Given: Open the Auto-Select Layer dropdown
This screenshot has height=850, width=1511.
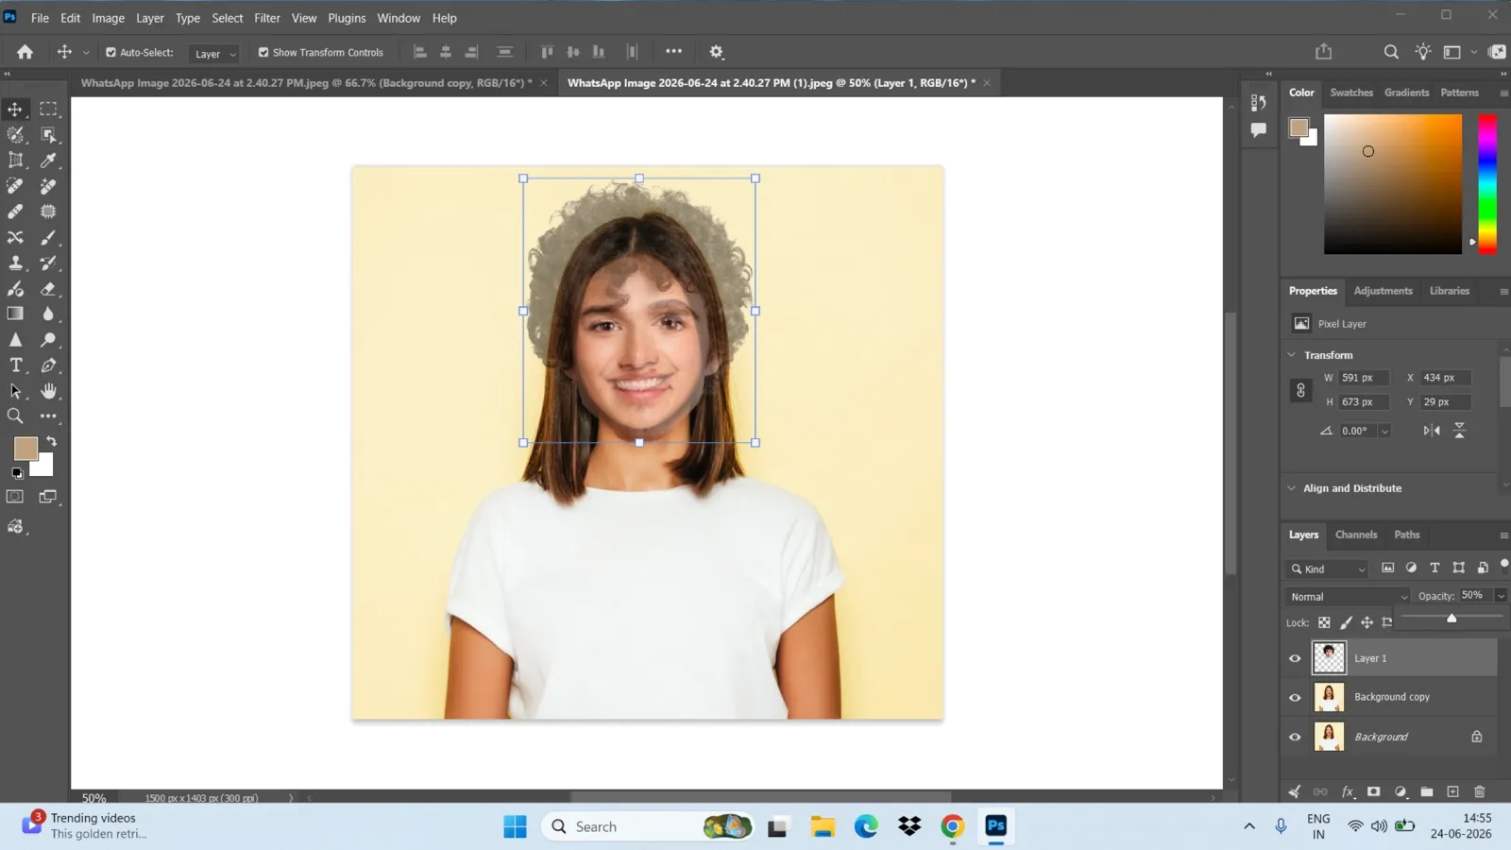Looking at the screenshot, I should click(x=213, y=54).
